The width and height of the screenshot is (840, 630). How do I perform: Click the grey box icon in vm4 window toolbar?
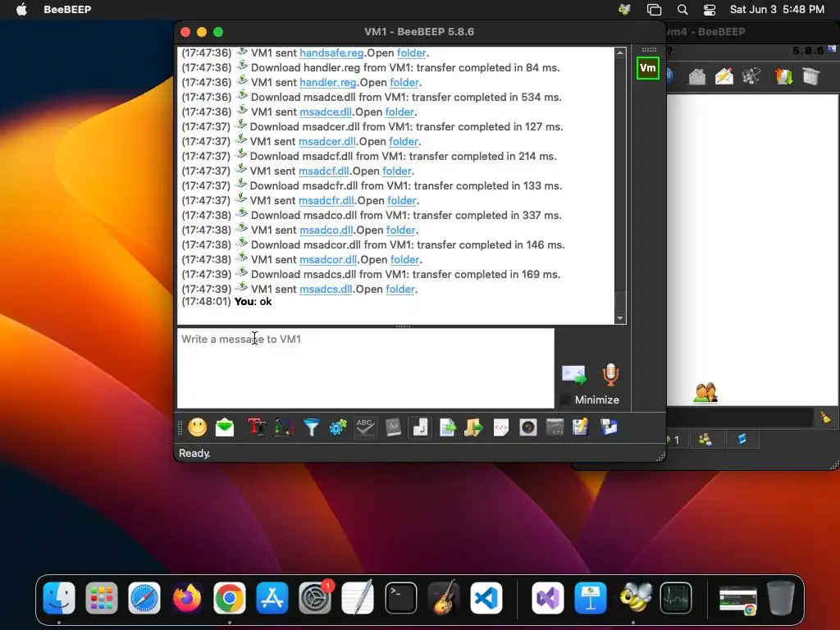click(x=811, y=76)
